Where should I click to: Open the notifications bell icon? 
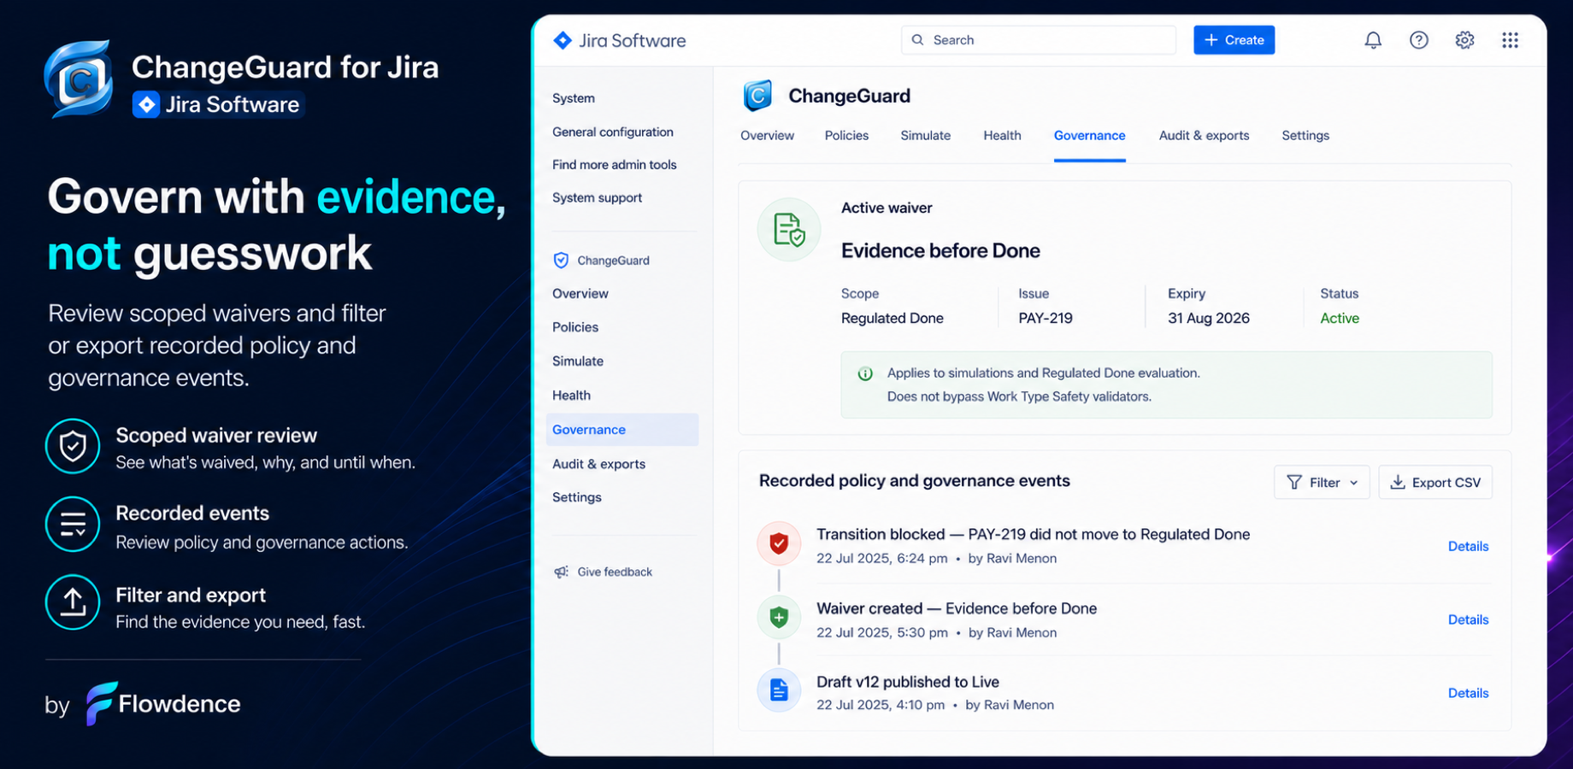(1373, 40)
